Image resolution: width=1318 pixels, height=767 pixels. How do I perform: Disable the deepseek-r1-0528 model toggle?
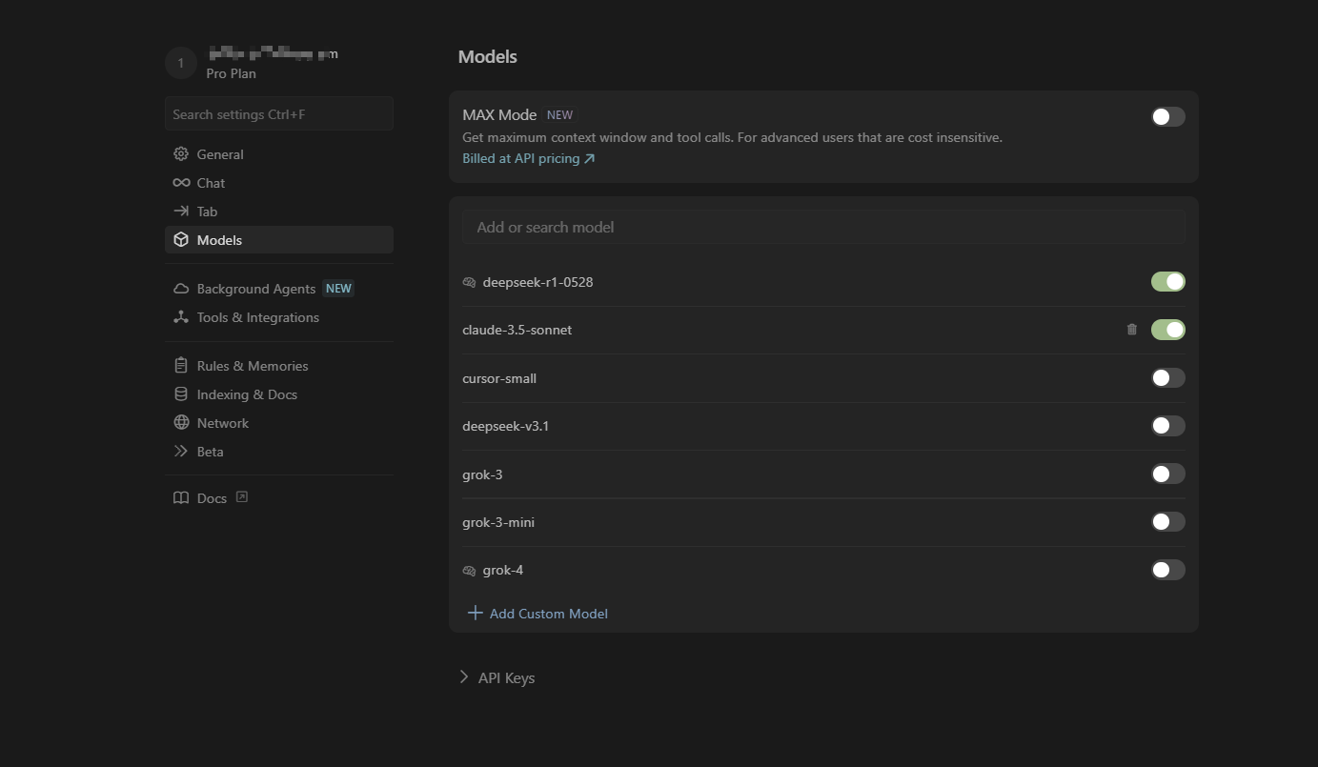point(1167,282)
